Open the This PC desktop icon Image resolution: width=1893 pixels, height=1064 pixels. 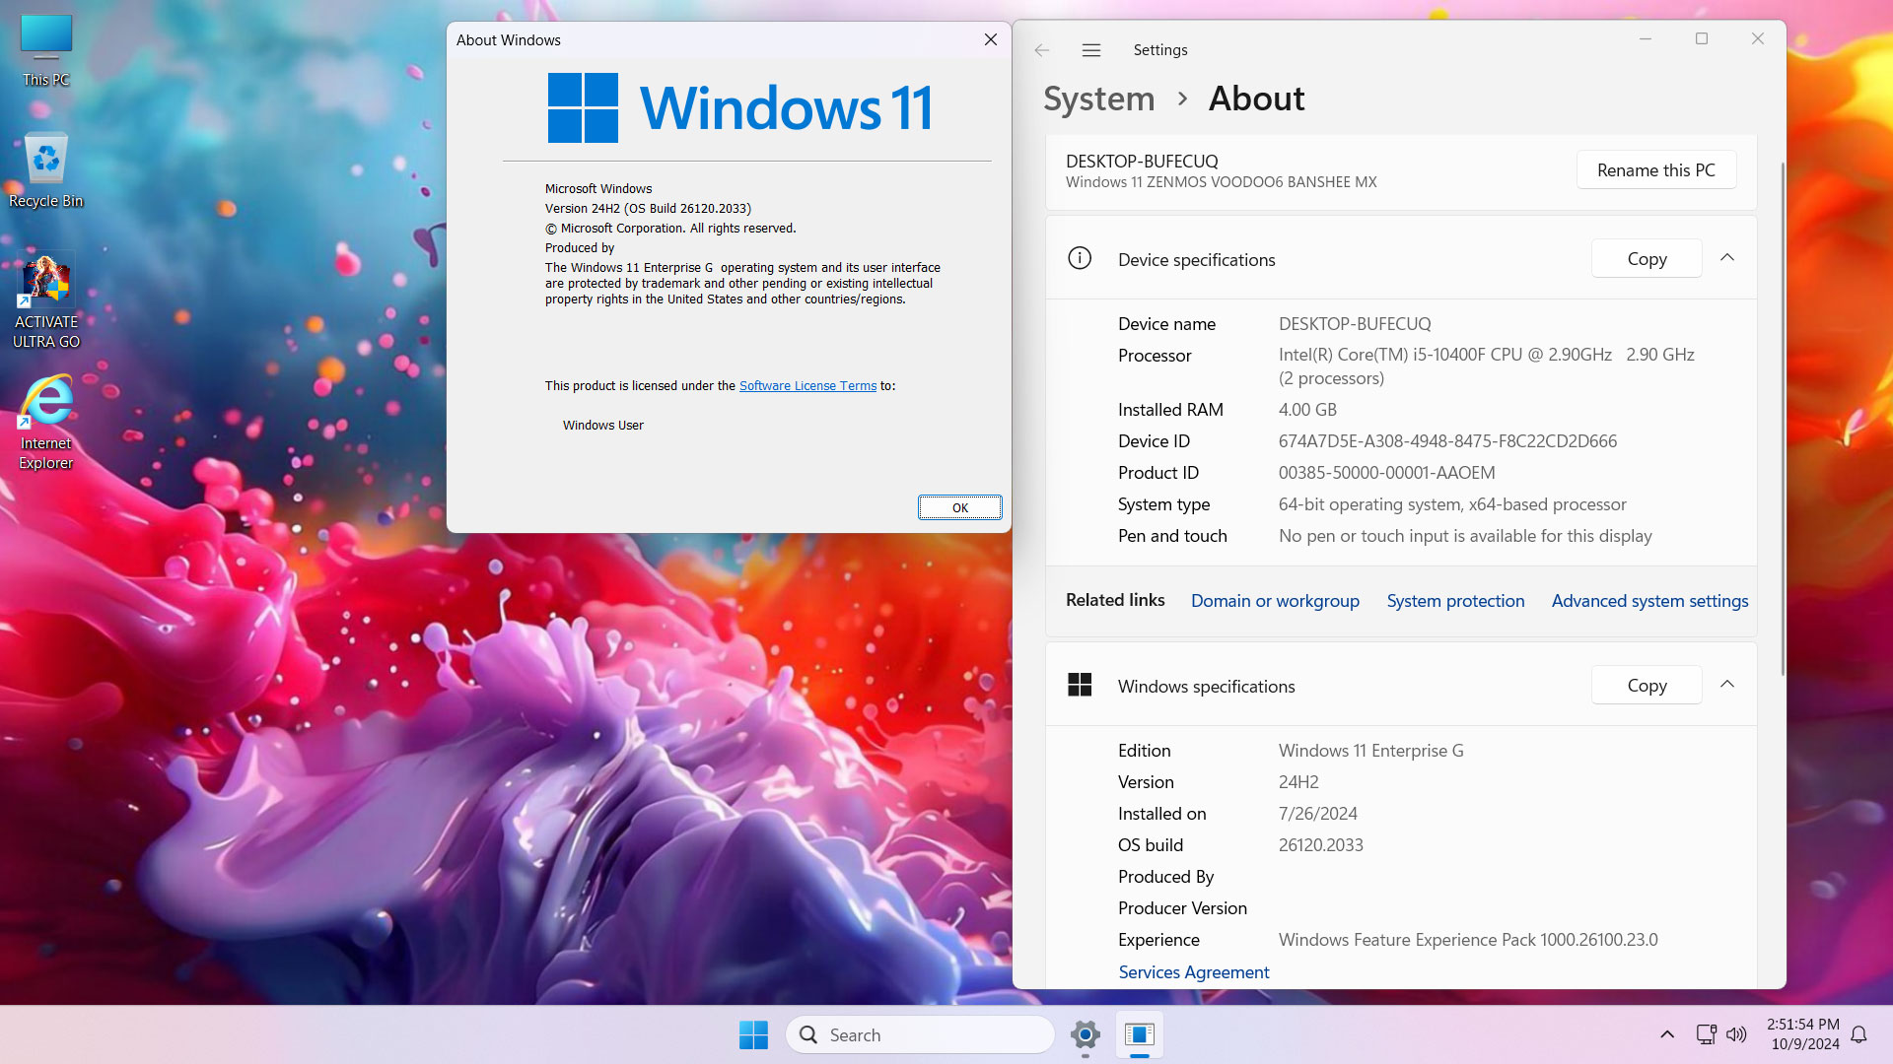point(46,51)
